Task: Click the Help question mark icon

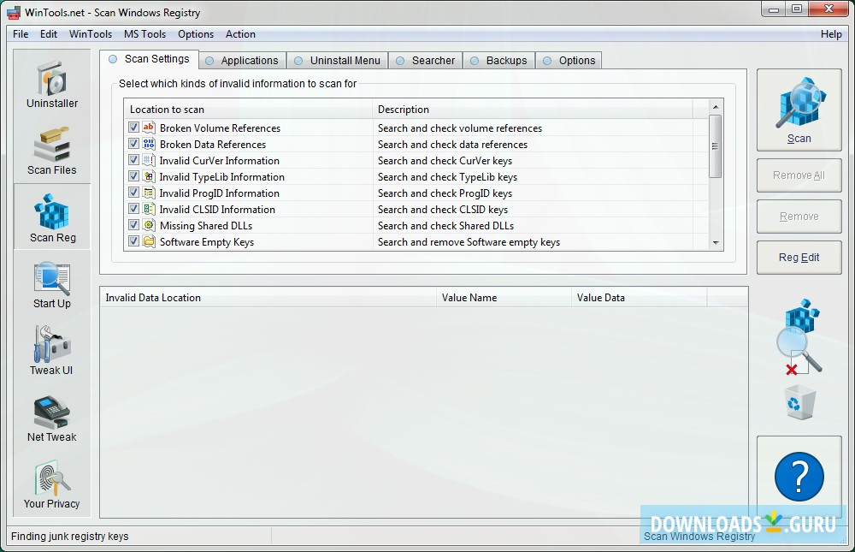Action: pyautogui.click(x=799, y=477)
